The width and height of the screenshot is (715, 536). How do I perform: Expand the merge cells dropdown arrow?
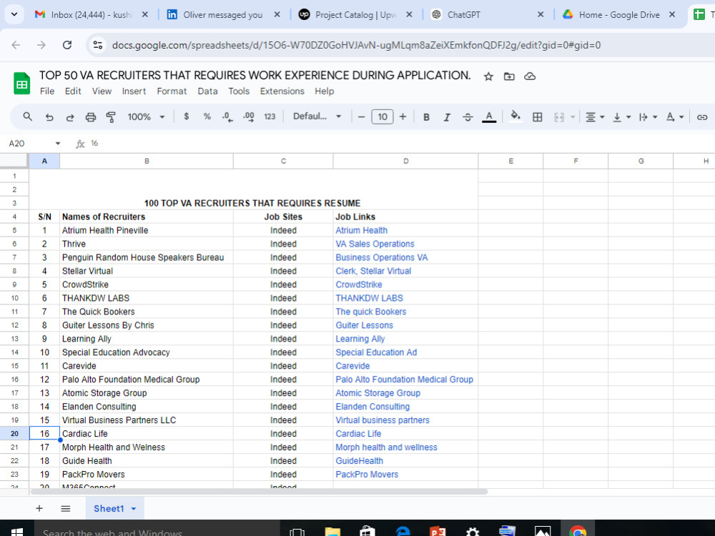[x=573, y=117]
